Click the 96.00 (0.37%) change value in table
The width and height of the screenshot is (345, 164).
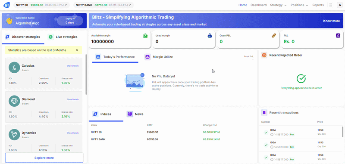(211, 132)
